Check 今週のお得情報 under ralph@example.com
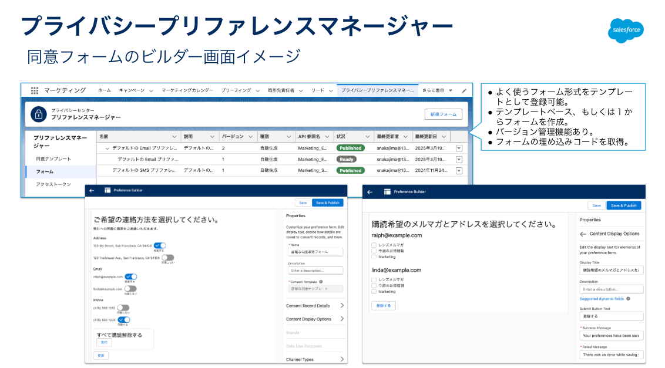Viewport: 665px width, 368px height. pos(374,251)
